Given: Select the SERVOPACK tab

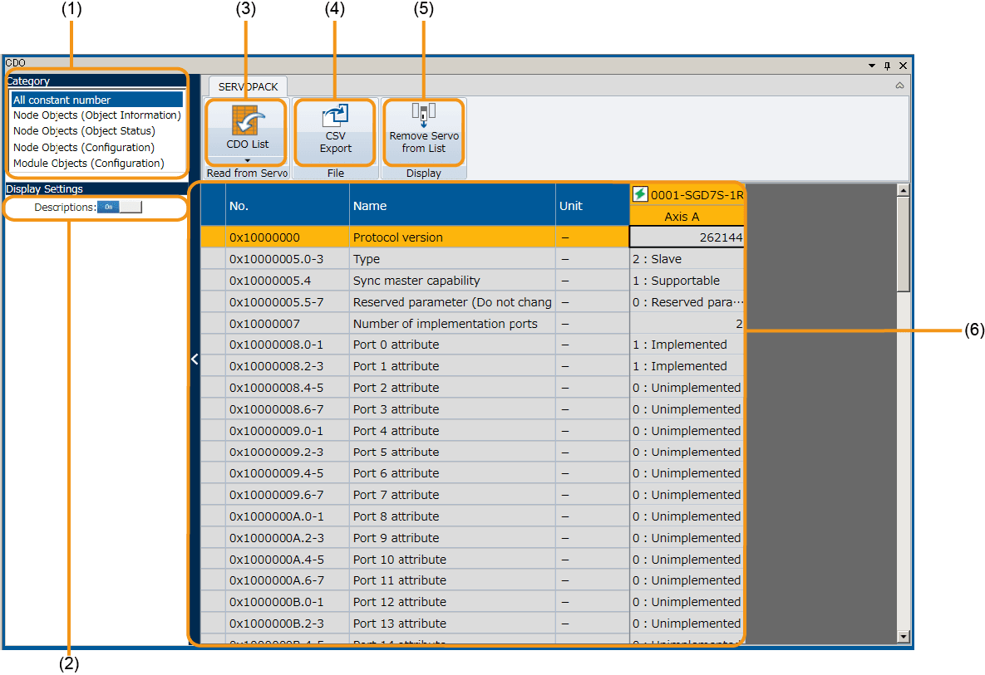Looking at the screenshot, I should click(x=248, y=86).
